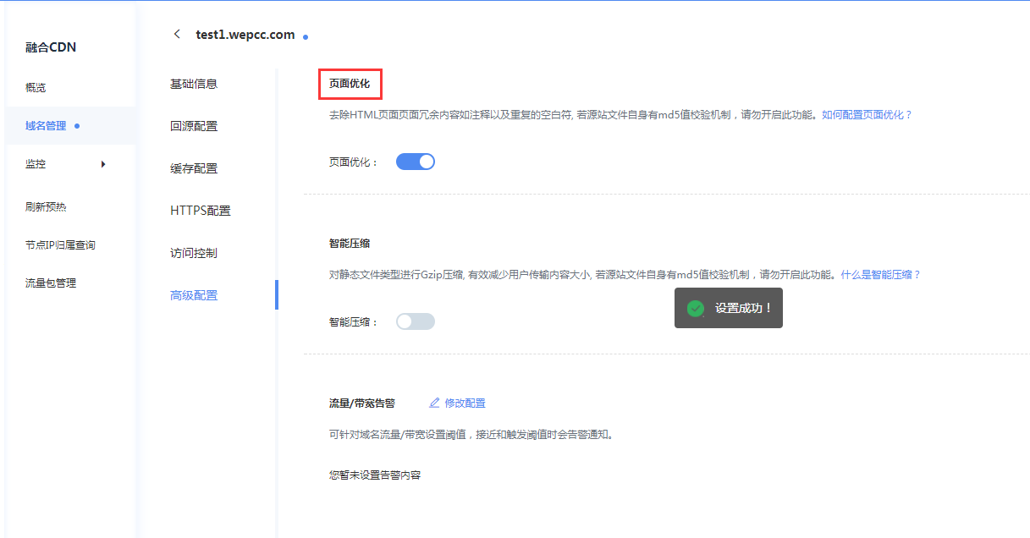1030x538 pixels.
Task: Switch to the 基础信息 tab
Action: point(194,84)
